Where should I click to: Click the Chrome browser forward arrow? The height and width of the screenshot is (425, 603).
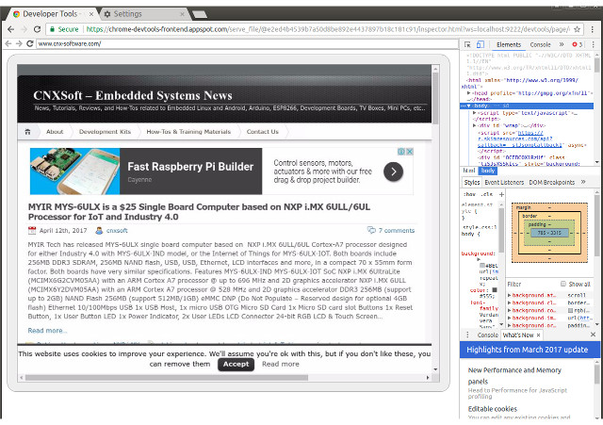24,29
